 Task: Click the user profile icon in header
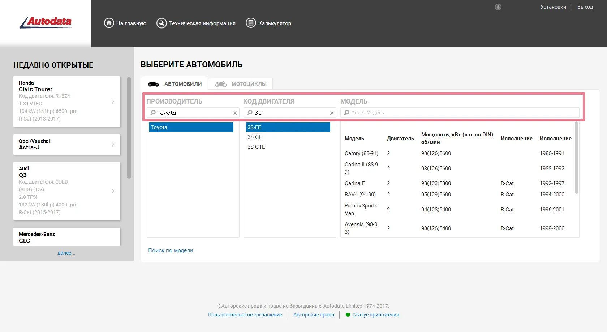click(498, 7)
